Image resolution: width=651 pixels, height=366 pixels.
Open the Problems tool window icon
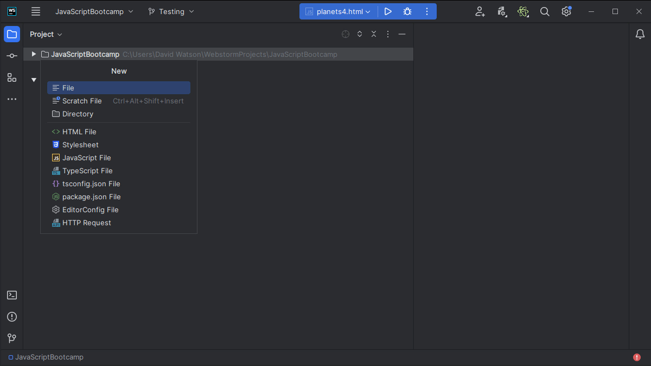tap(12, 317)
